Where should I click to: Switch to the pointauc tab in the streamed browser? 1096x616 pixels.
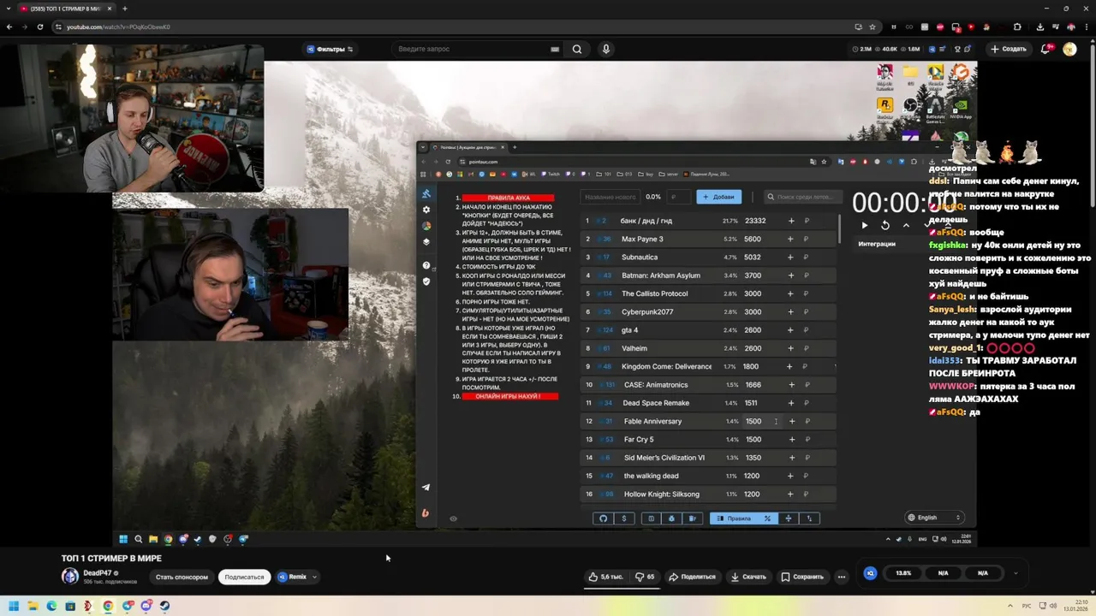coord(467,147)
